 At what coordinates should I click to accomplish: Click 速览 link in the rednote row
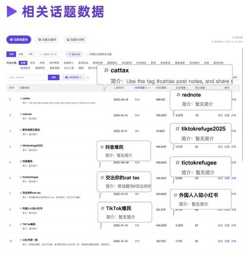click(220, 115)
